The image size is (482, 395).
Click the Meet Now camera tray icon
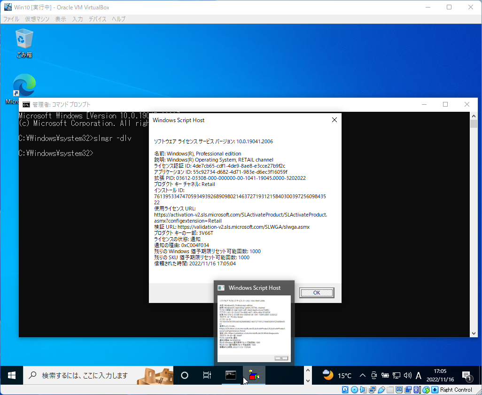click(374, 375)
